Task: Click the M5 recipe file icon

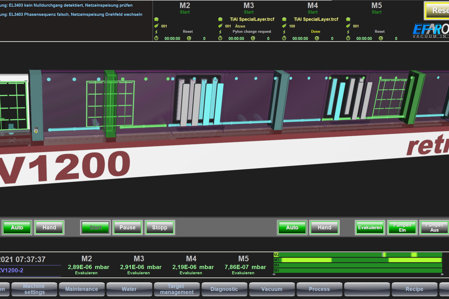Action: pyautogui.click(x=348, y=19)
